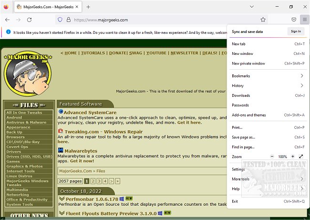Go to page 4 of files
This screenshot has width=310, height=220.
point(105,181)
